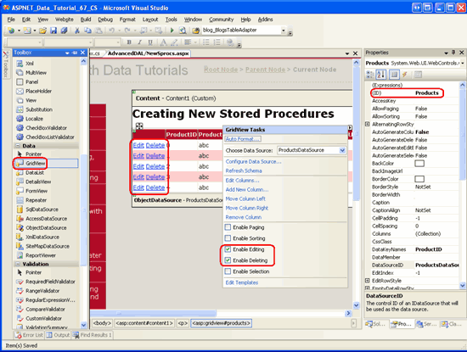Enable Paging checkbox in GridView Tasks
The width and height of the screenshot is (467, 352).
(x=228, y=227)
